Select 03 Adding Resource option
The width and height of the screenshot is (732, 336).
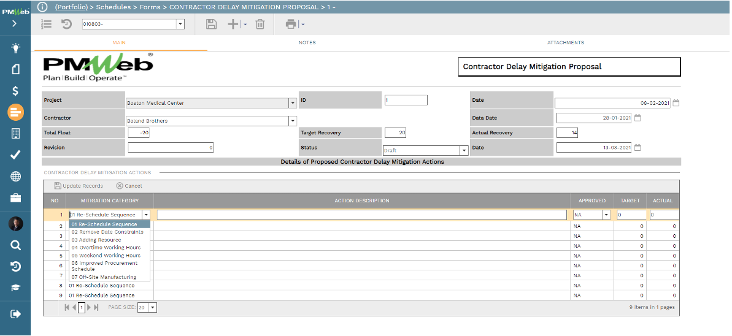click(x=110, y=240)
